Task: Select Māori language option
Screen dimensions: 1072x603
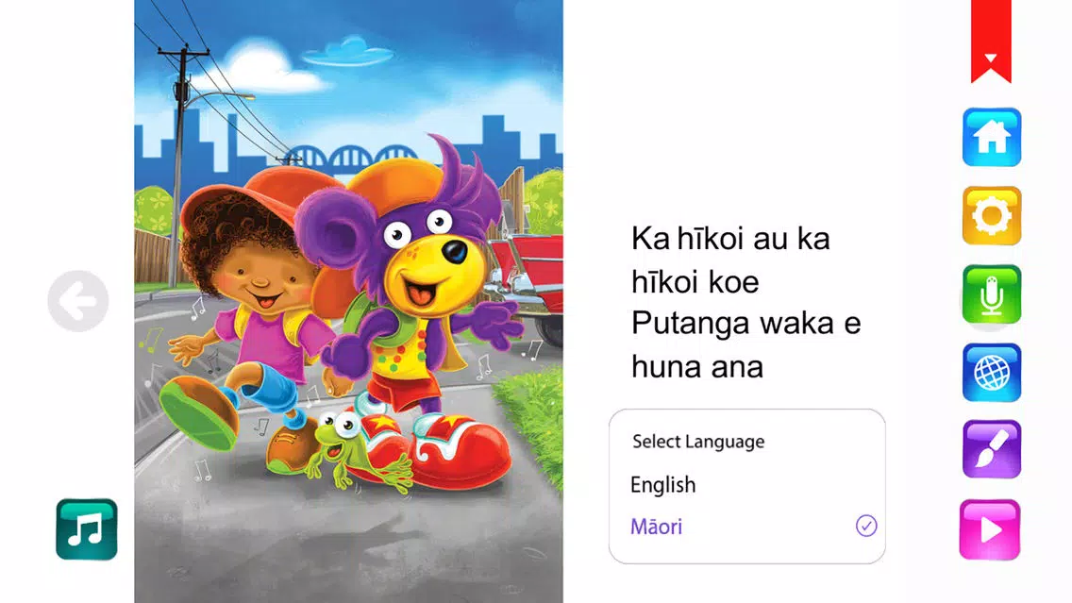Action: click(747, 527)
